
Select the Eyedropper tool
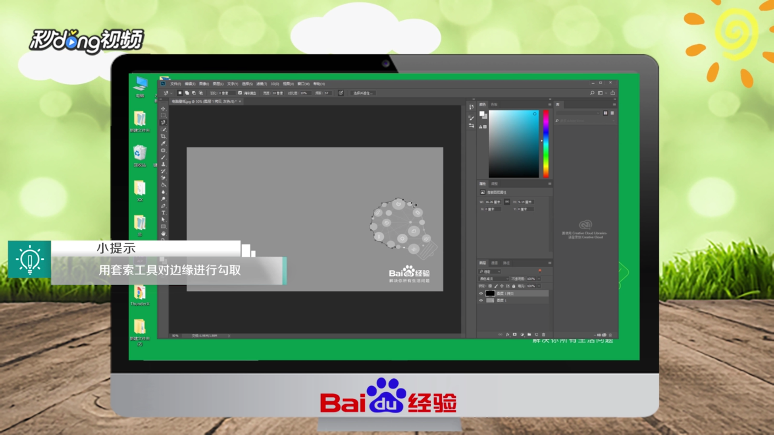point(163,143)
